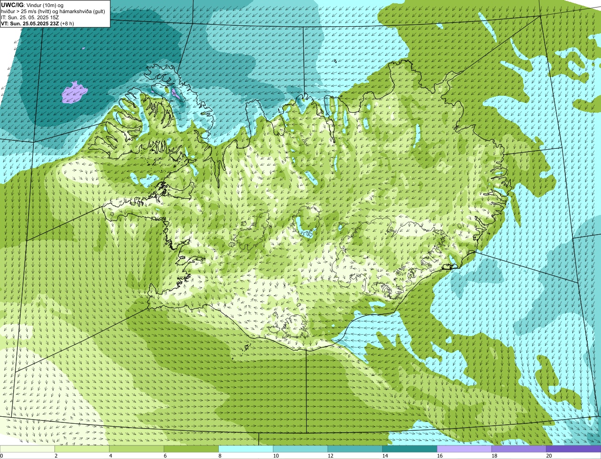601x459 pixels.
Task: Select the deep violet above-20 m/s legend swatch
Action: [x=573, y=449]
